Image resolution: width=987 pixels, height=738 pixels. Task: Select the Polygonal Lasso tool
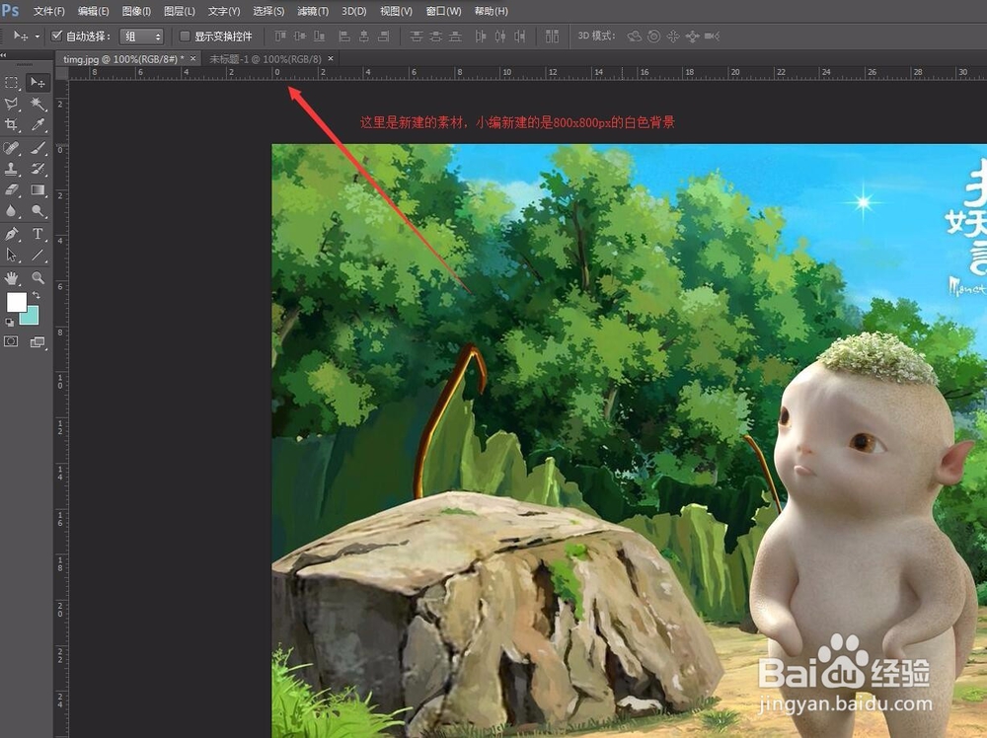pos(11,104)
